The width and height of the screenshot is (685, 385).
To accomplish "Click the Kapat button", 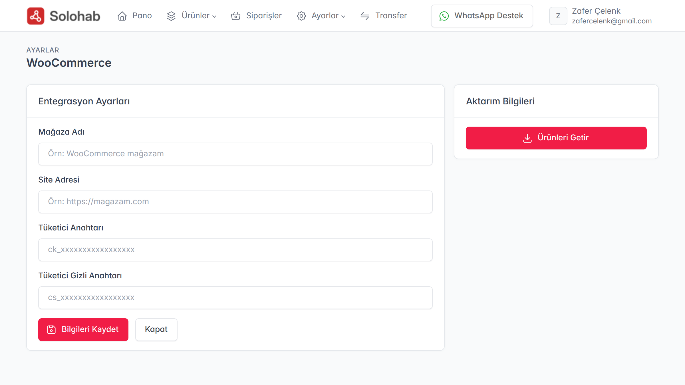I will point(156,330).
